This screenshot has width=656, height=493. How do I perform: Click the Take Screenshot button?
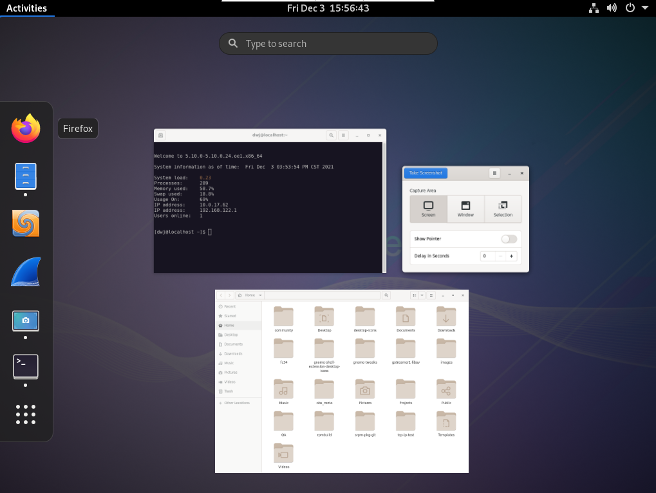click(426, 173)
